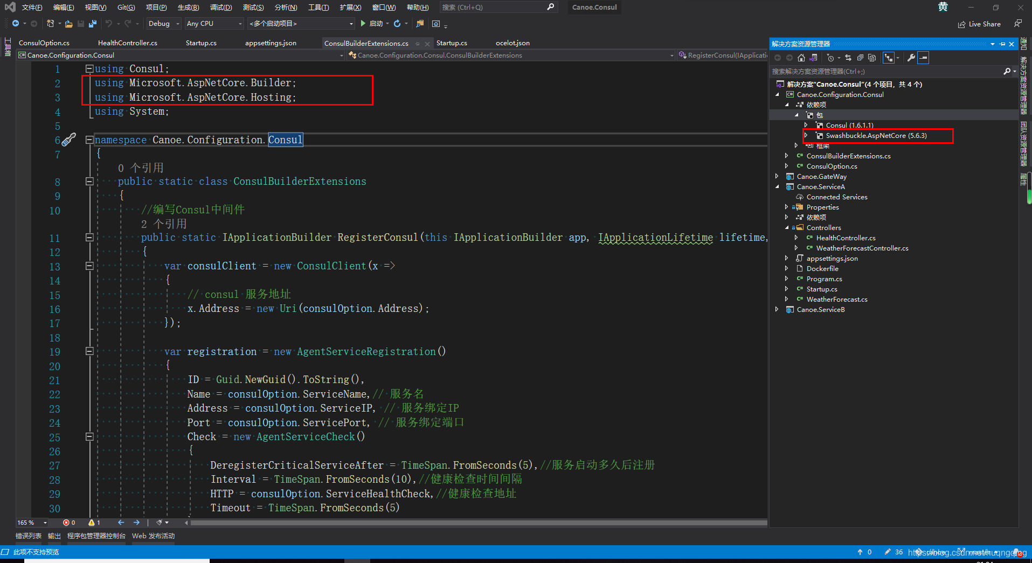Image resolution: width=1032 pixels, height=563 pixels.
Task: Click the Save All toolbar icon
Action: tap(93, 24)
